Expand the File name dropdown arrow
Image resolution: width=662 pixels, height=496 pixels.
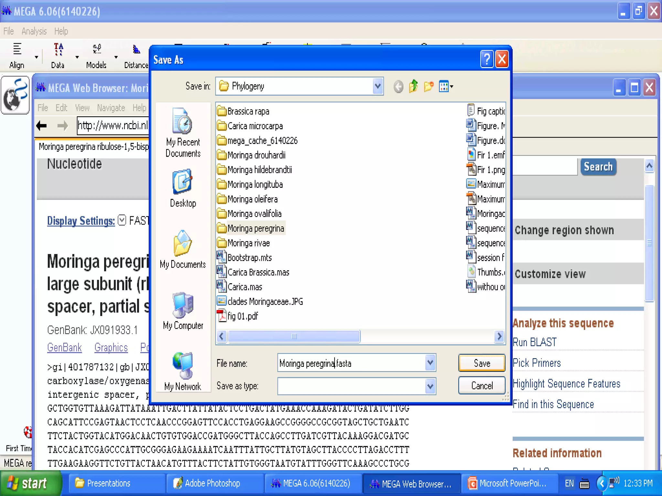(x=430, y=363)
